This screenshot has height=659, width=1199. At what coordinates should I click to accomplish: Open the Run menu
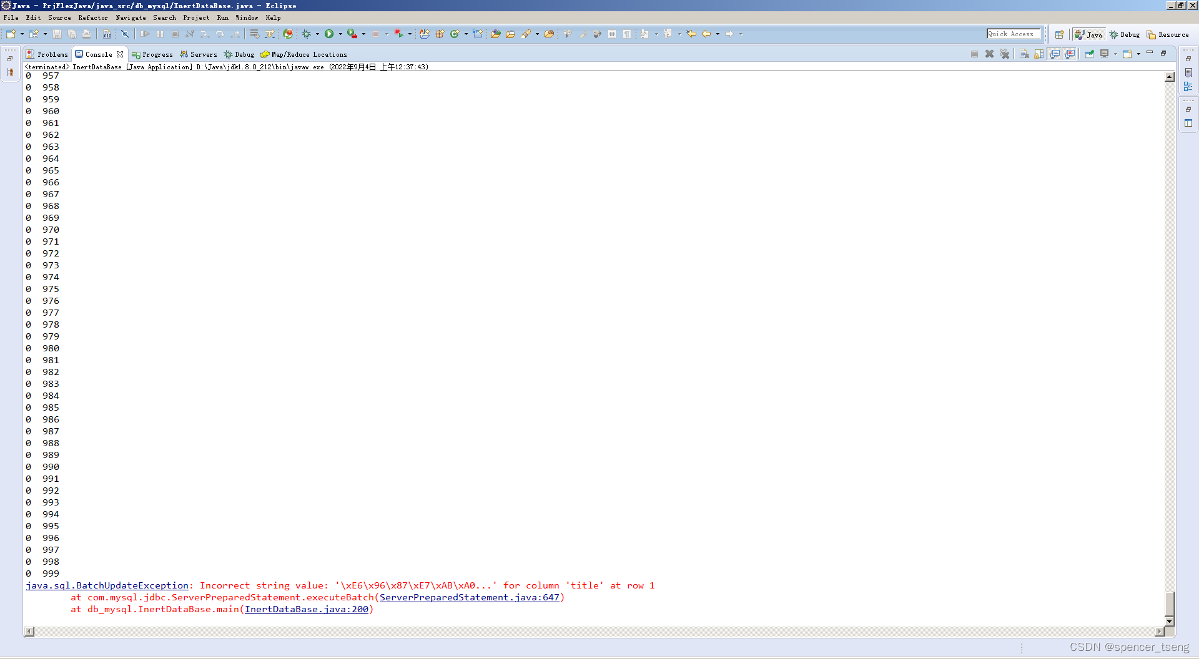[x=222, y=17]
